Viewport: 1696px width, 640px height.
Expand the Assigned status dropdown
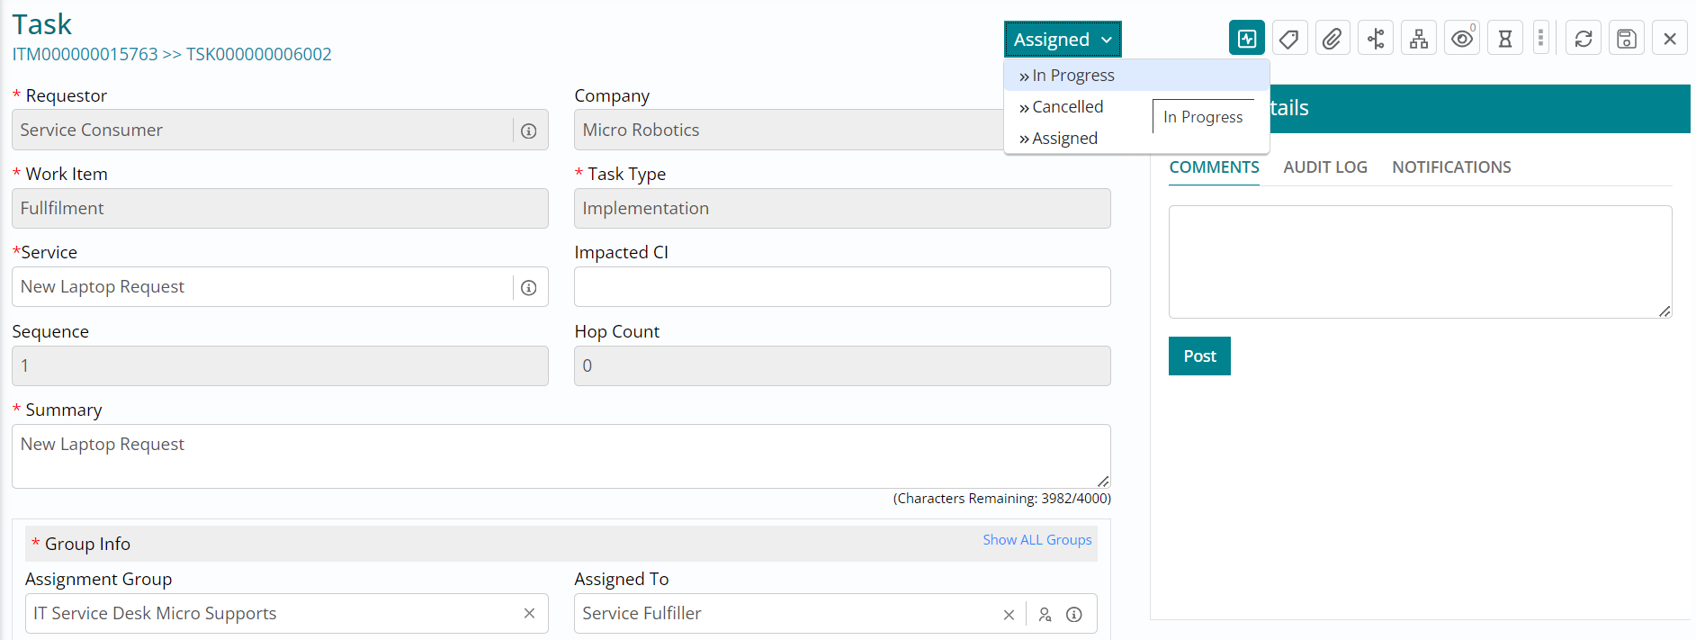tap(1063, 40)
